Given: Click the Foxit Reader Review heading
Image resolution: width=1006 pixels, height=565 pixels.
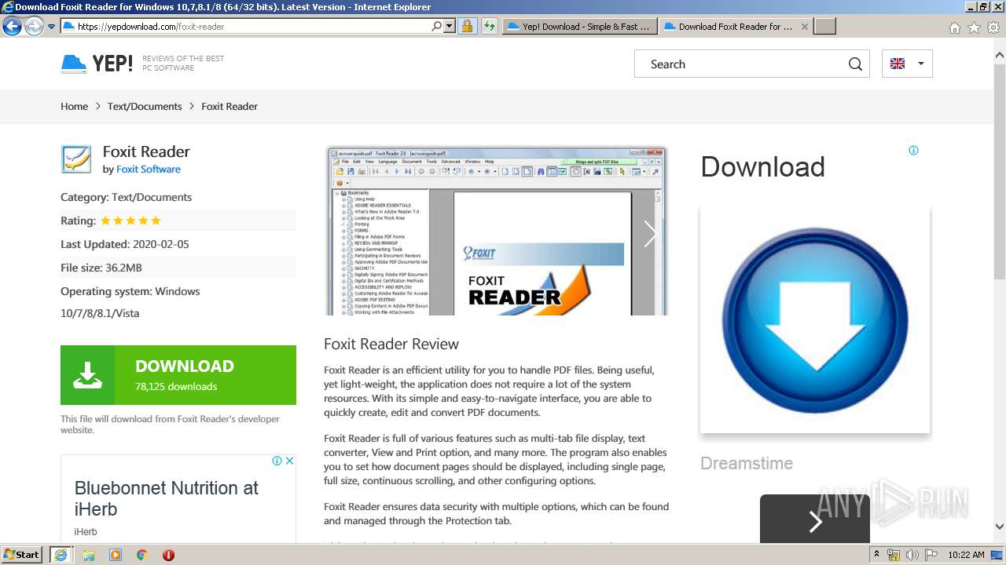Looking at the screenshot, I should click(x=391, y=344).
